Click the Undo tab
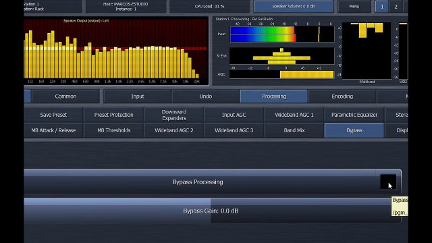Screen dimensions: 432x243 pos(205,97)
